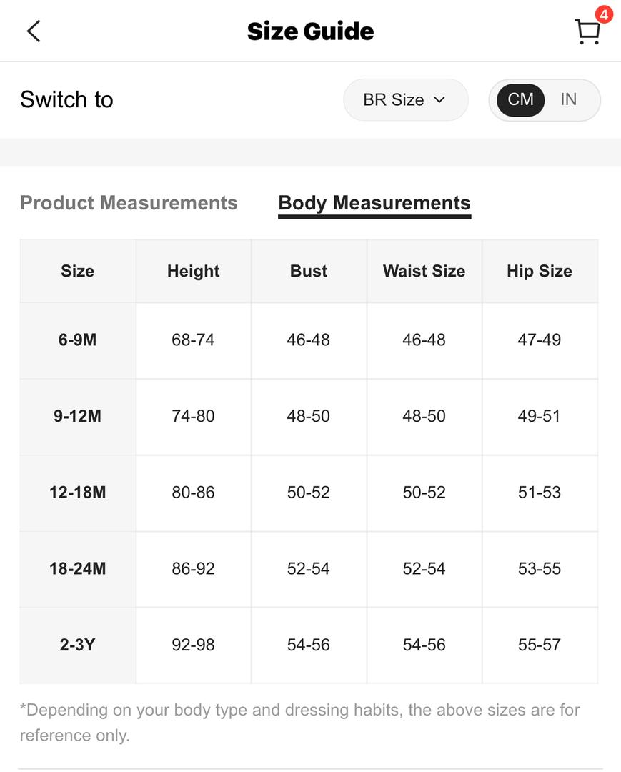Switch to Product Measurements tab
This screenshot has height=772, width=621.
[x=129, y=203]
